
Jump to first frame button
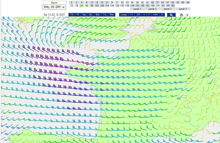(132, 15)
